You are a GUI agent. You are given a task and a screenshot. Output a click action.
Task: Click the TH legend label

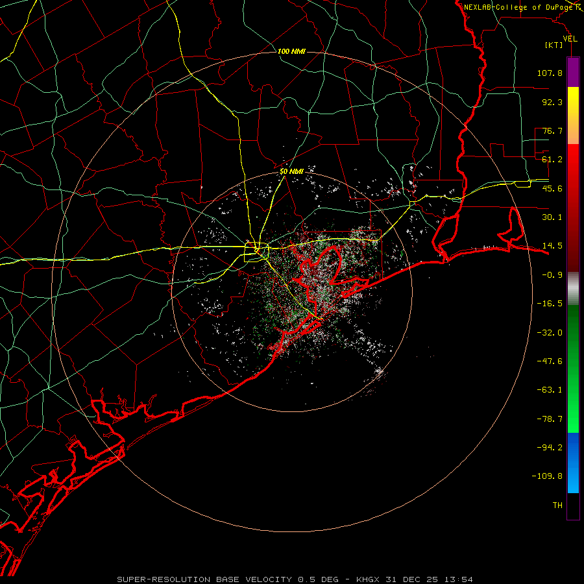click(557, 505)
